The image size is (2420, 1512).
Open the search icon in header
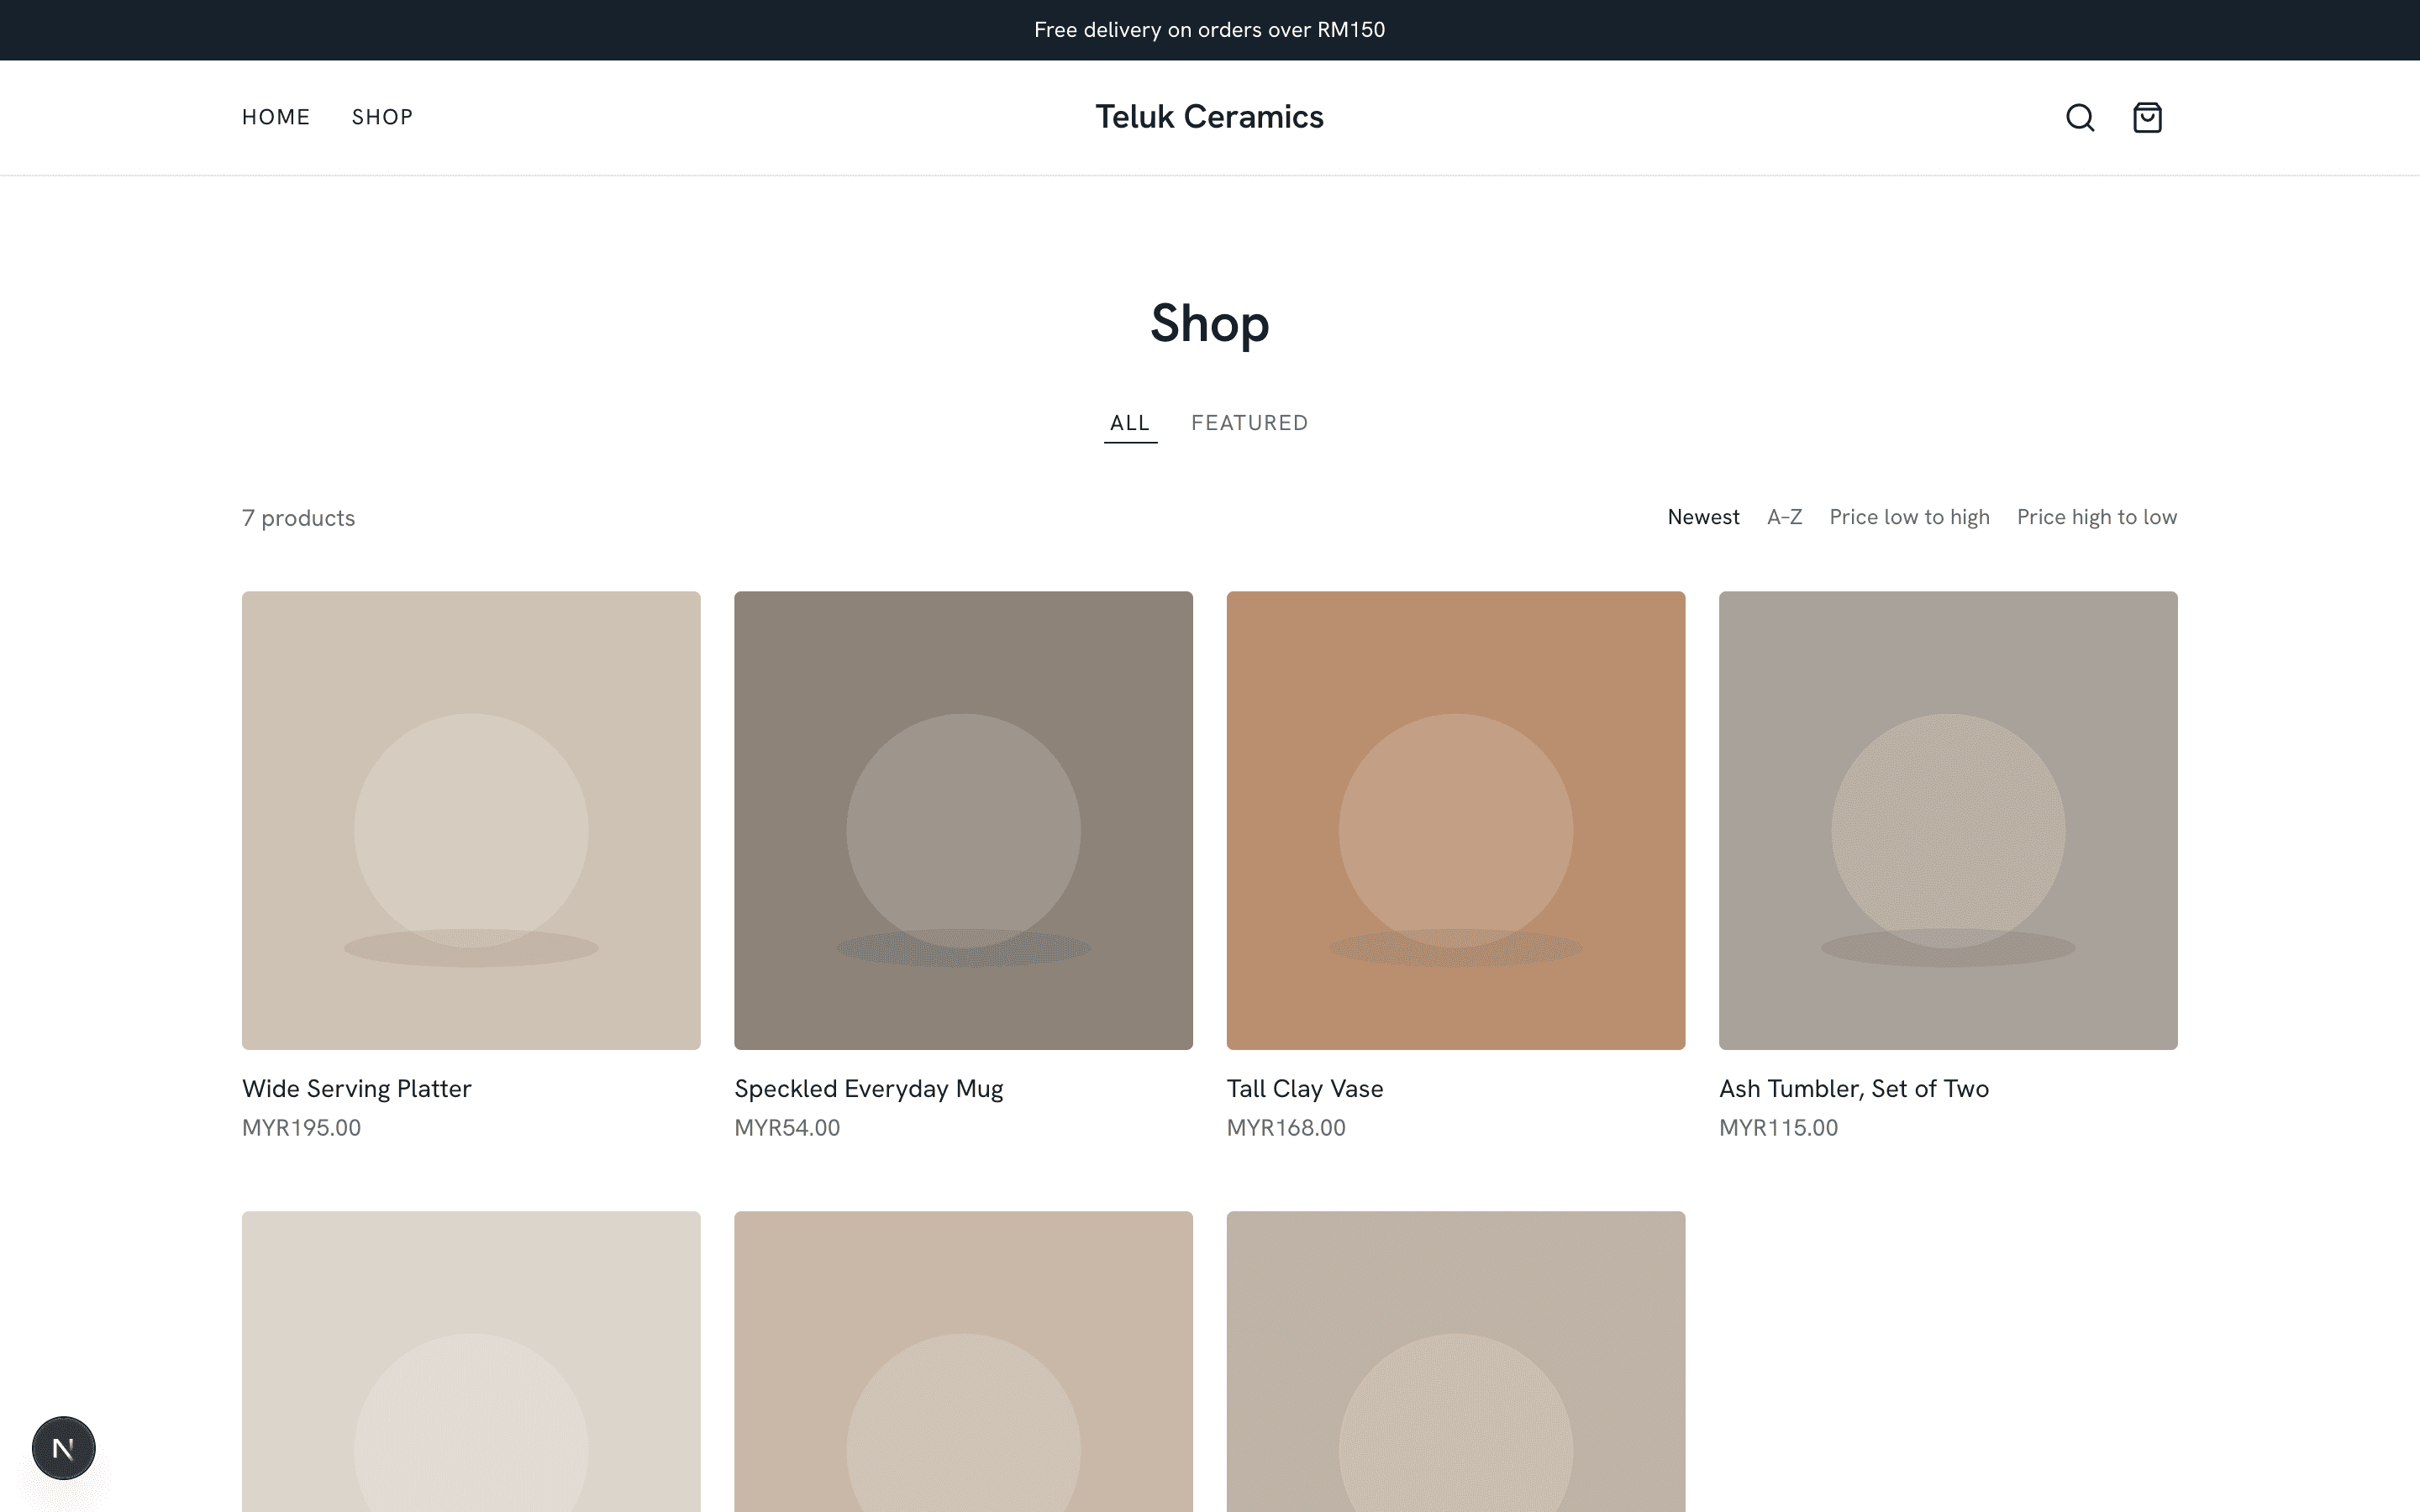pos(2080,117)
